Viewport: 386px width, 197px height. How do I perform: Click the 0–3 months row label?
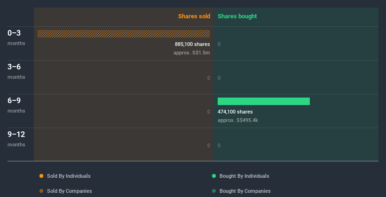[x=16, y=38]
